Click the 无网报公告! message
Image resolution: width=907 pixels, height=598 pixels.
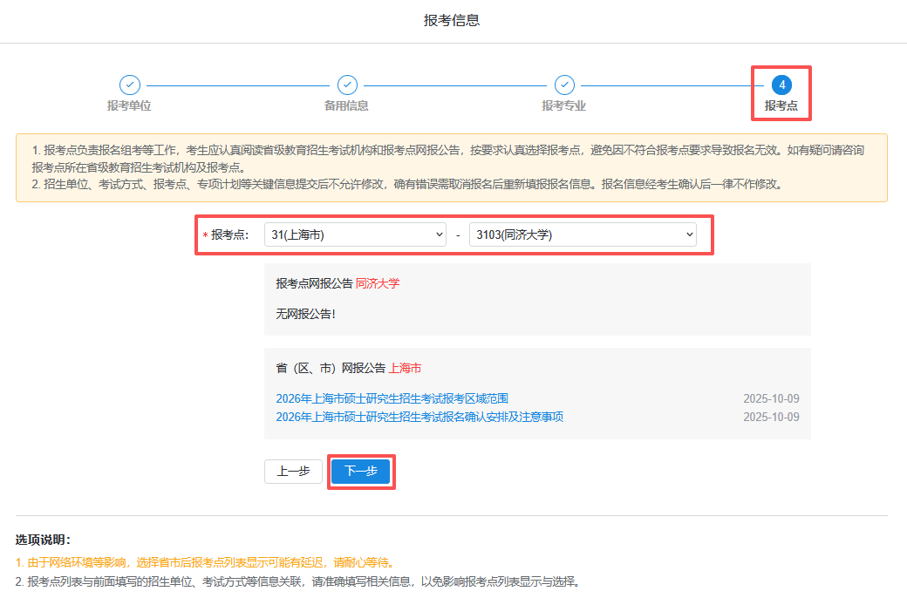pos(305,314)
